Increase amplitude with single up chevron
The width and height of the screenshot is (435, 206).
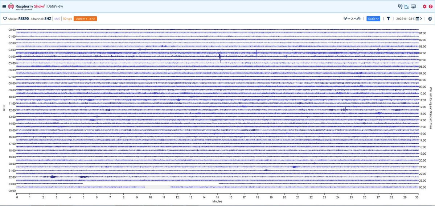coord(355,18)
